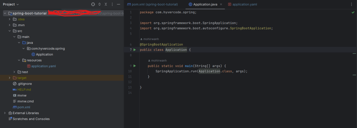This screenshot has height=128, width=357.
Task: Open pom.xml in project tree
Action: tap(24, 107)
